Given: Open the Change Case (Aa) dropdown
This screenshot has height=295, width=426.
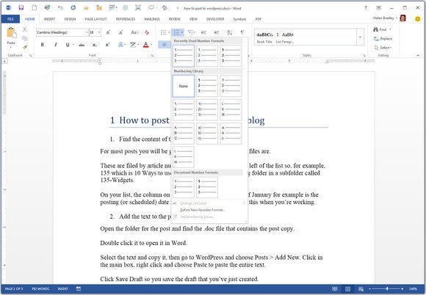Looking at the screenshot, I should click(134, 32).
